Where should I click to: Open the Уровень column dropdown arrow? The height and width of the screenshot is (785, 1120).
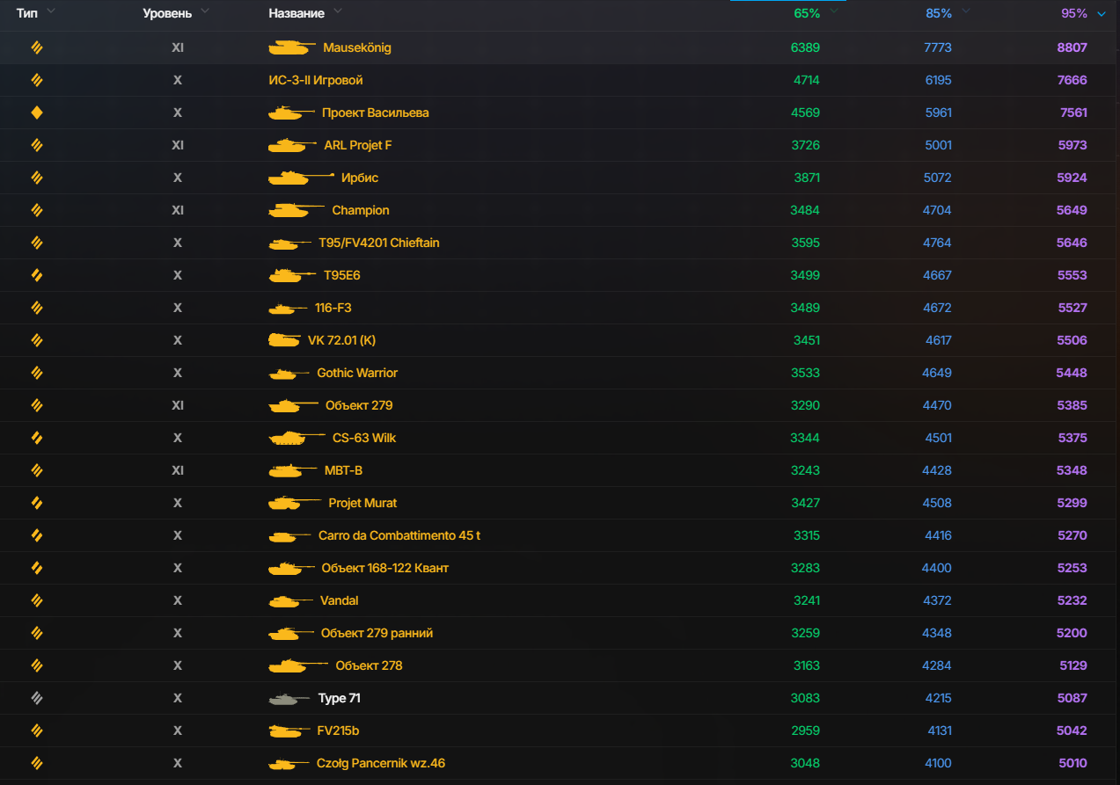point(205,11)
